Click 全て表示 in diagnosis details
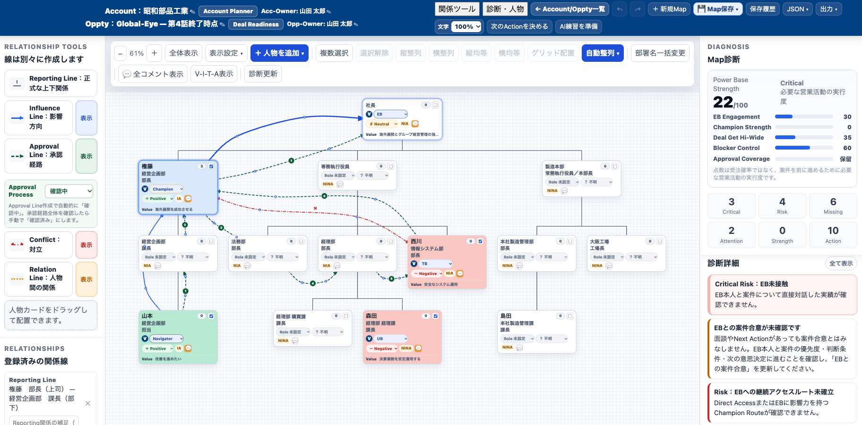Viewport: 862px width, 425px height. (841, 263)
